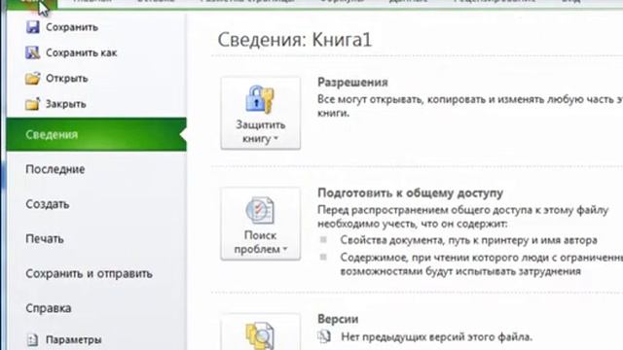The height and width of the screenshot is (350, 623).
Task: Expand the Защитить книгу dropdown arrow
Action: coord(275,139)
